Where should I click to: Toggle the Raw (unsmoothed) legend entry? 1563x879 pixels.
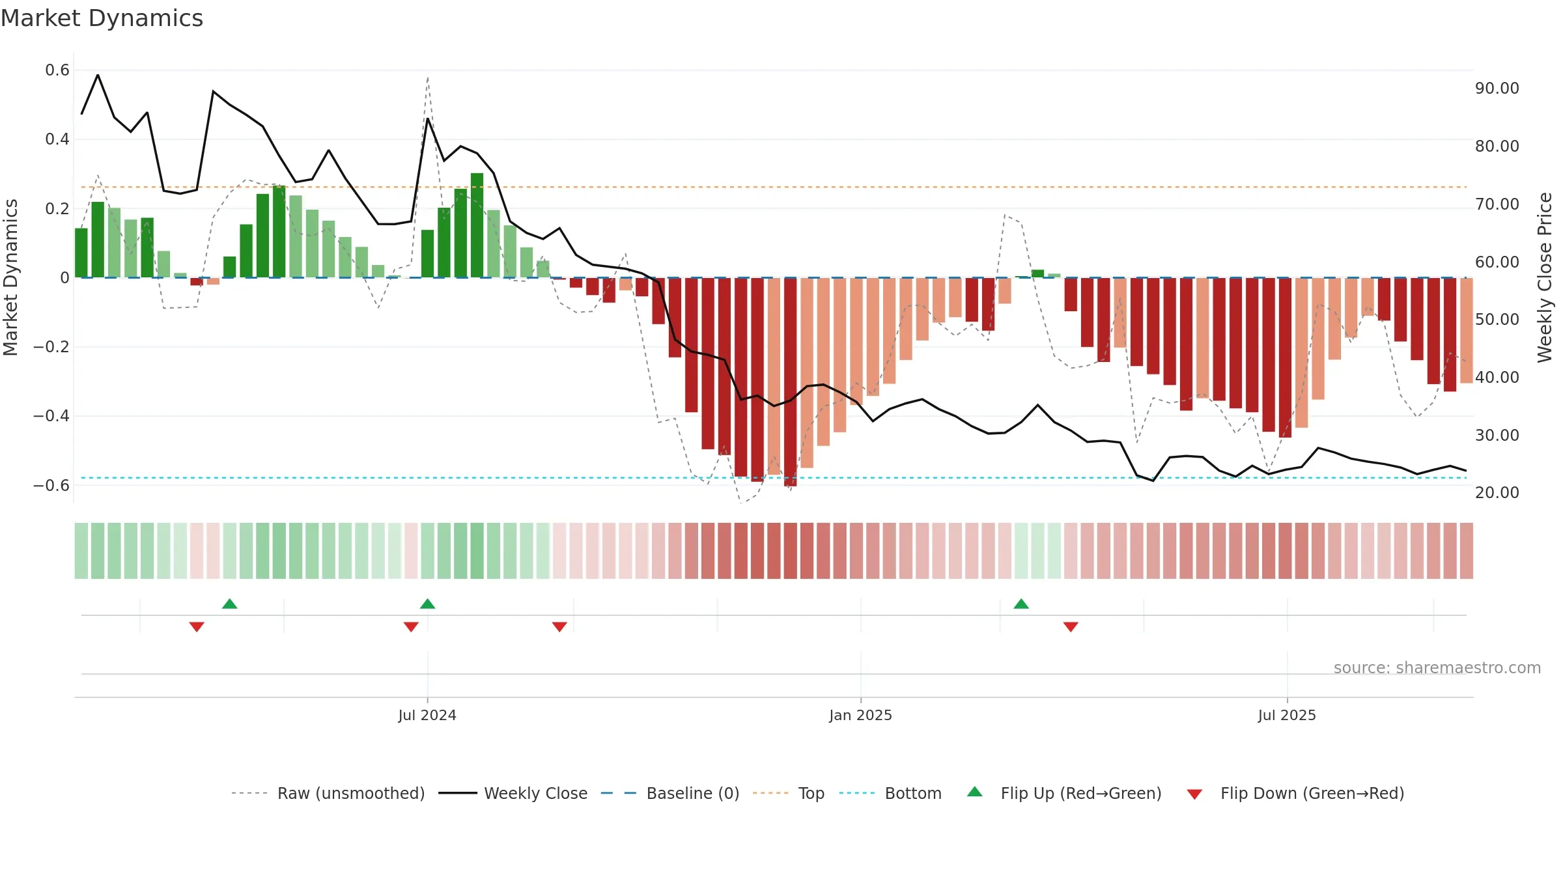tap(328, 793)
